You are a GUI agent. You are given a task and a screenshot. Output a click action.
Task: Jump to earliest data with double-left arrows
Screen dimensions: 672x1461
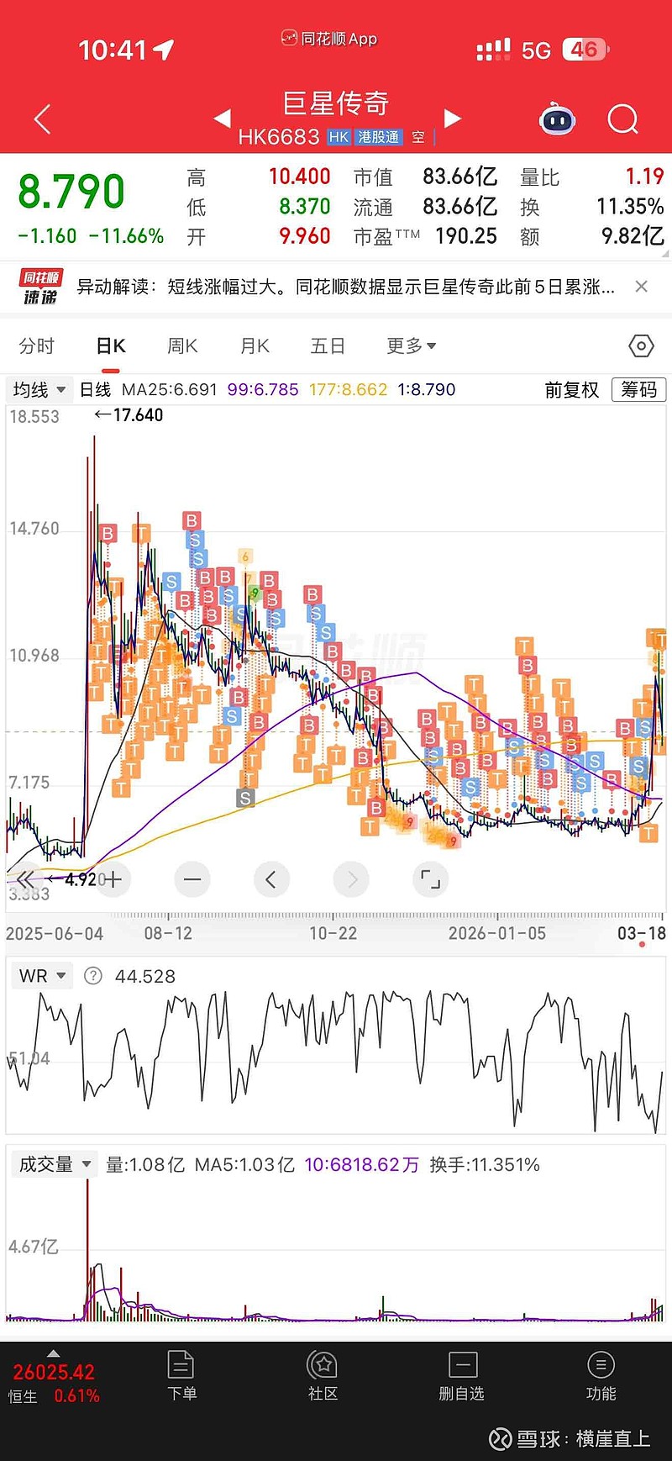25,879
